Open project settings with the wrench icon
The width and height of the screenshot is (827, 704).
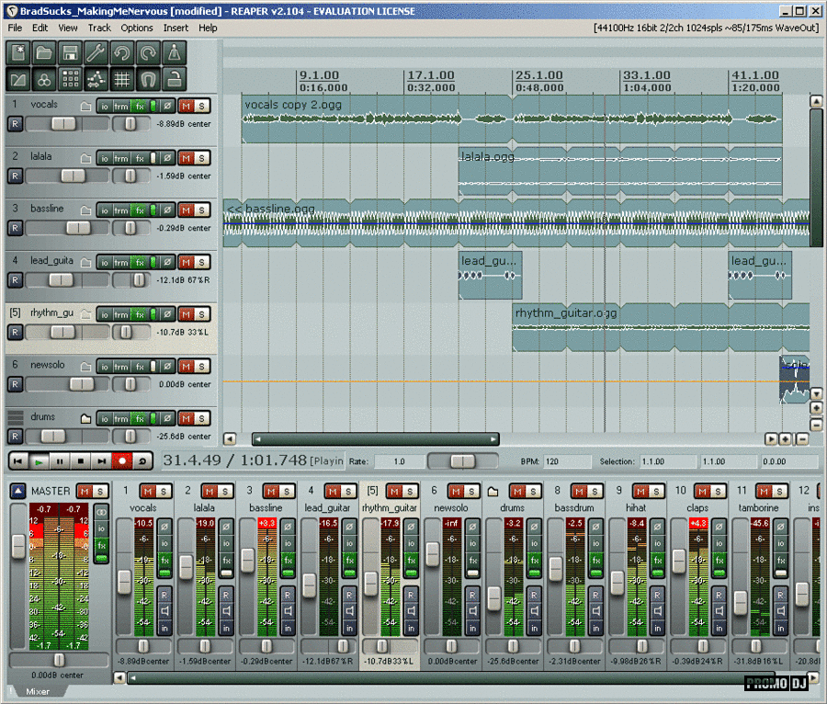pos(96,52)
